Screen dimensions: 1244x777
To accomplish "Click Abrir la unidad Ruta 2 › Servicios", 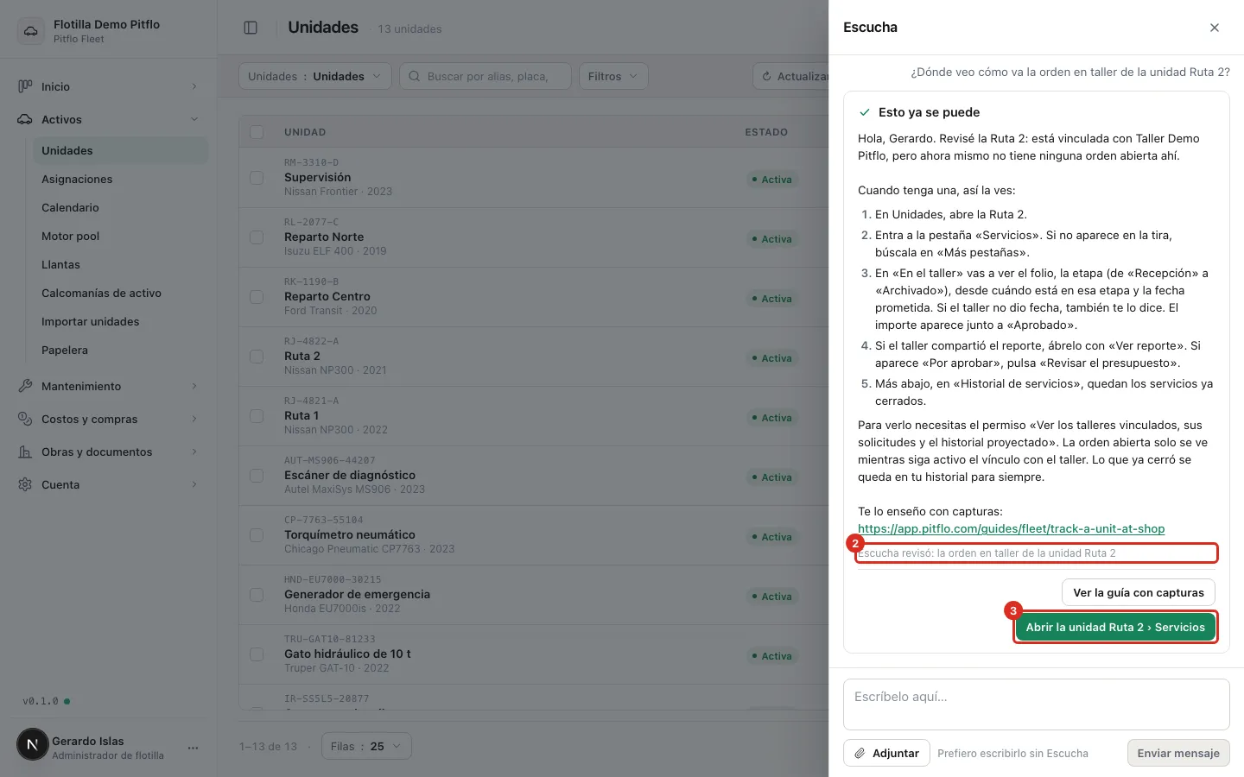I will [1115, 627].
